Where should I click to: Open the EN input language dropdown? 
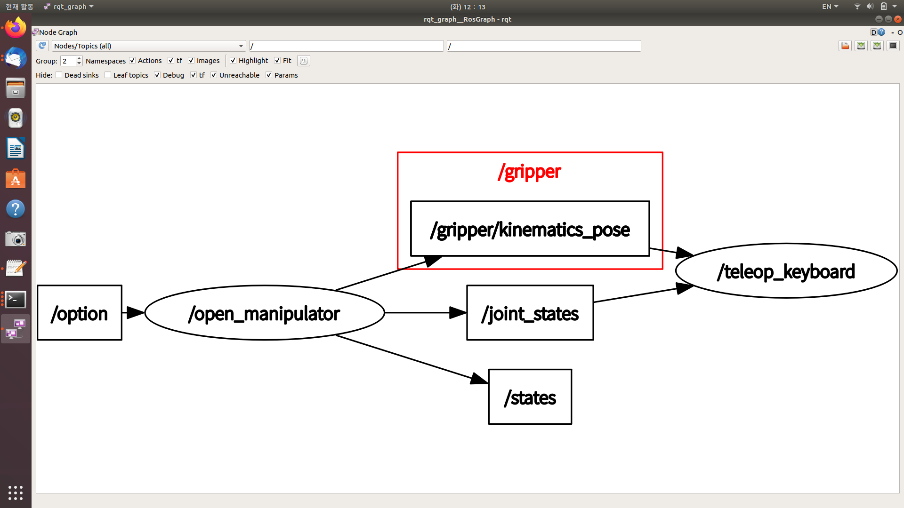pyautogui.click(x=830, y=7)
